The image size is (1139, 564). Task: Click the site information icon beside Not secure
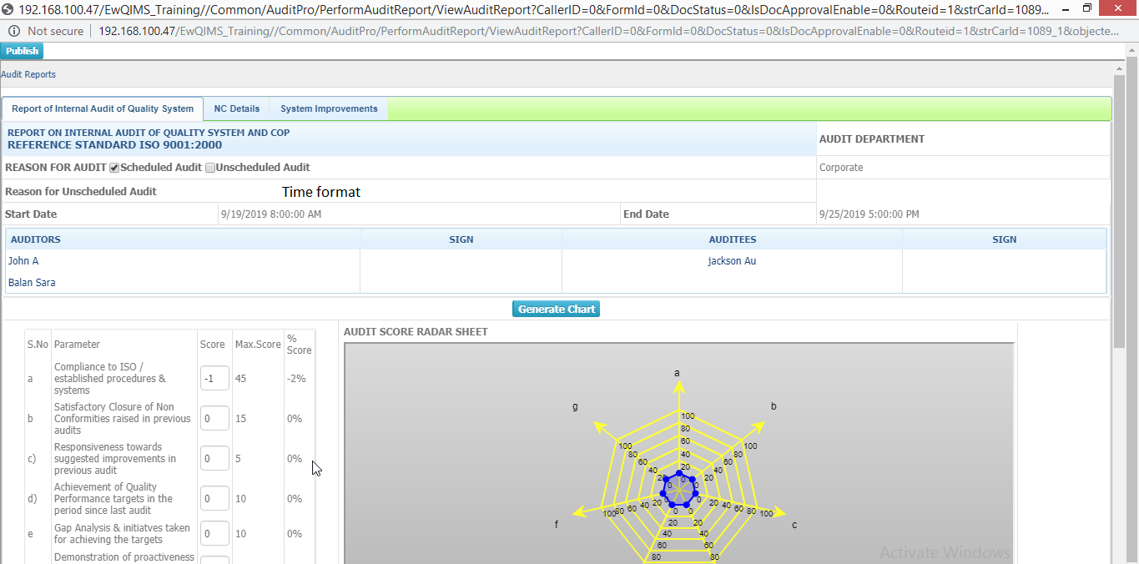coord(14,31)
